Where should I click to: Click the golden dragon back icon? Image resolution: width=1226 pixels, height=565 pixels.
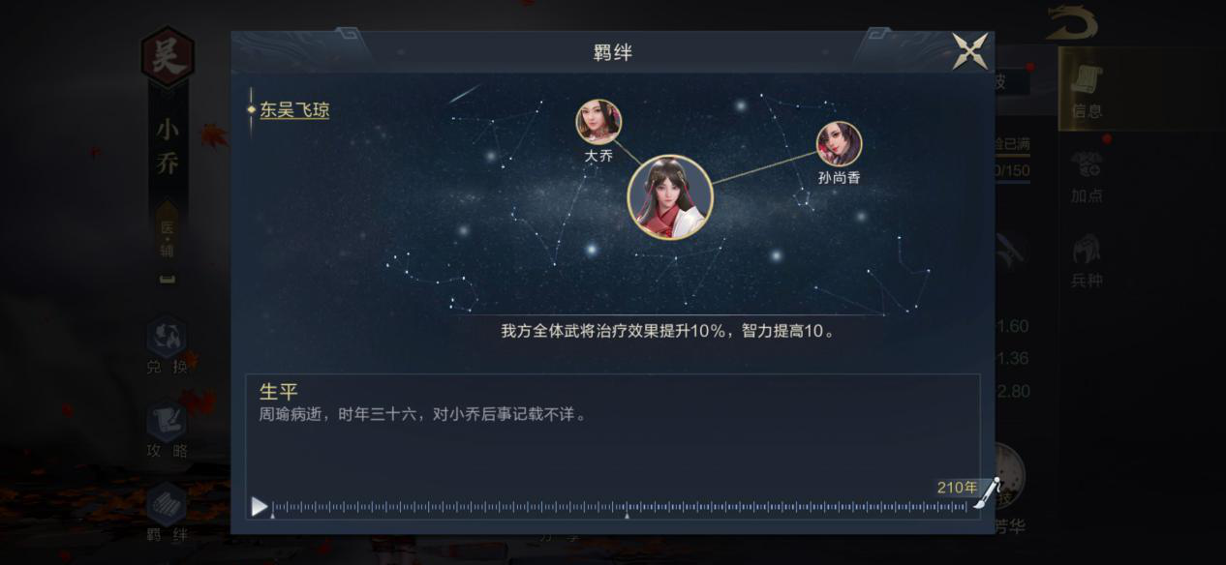point(1072,22)
